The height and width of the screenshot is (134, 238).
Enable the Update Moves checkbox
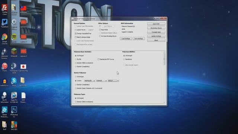[75, 30]
